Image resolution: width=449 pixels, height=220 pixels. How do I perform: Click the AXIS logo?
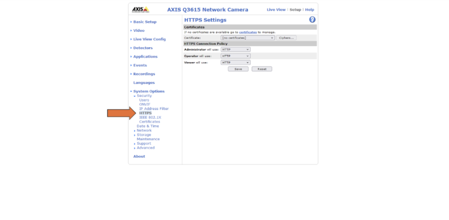[140, 9]
